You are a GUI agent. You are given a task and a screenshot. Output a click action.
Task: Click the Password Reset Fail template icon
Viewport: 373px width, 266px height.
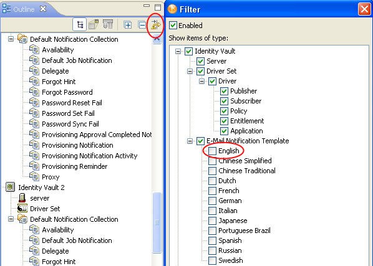pos(34,102)
